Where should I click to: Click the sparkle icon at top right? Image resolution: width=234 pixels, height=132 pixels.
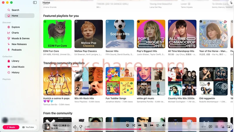point(231,3)
